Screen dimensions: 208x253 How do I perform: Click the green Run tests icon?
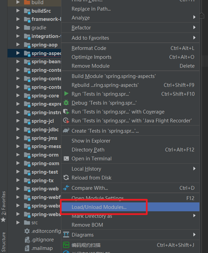pos(66,94)
